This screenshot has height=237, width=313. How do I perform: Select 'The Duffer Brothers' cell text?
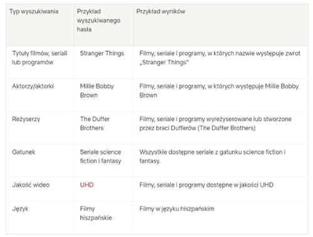click(95, 124)
